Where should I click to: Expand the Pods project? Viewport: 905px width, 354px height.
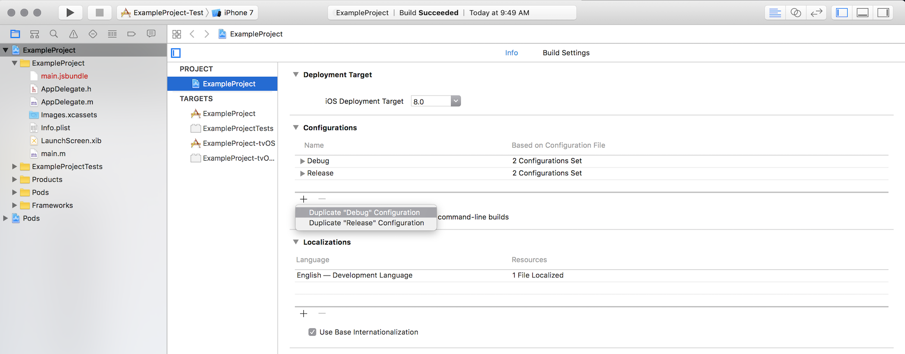tap(6, 218)
